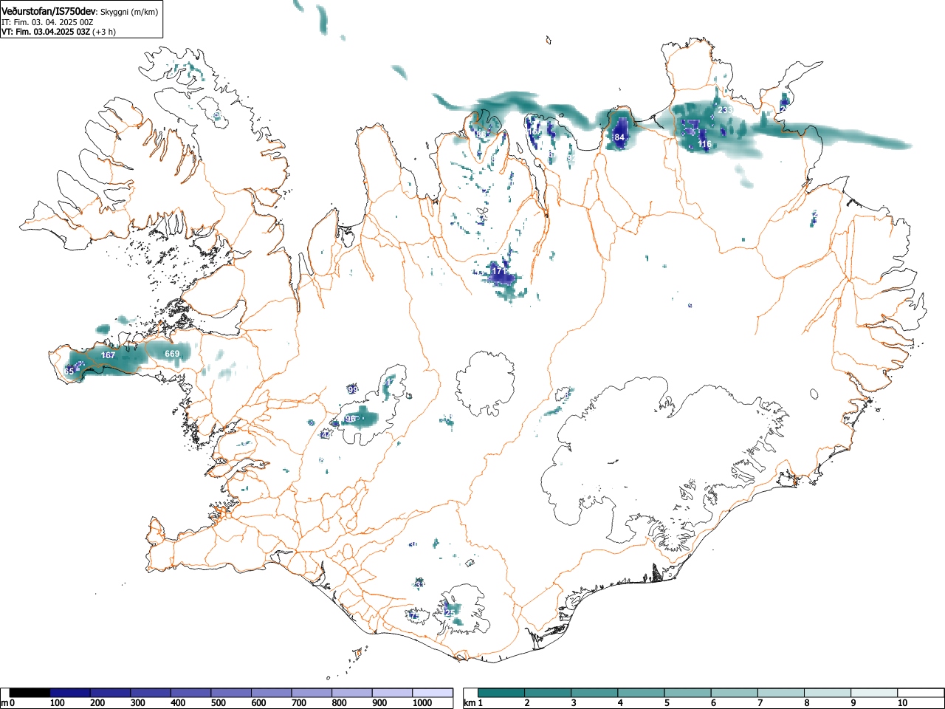
Task: Click the 669 visibility value on the map
Action: tap(172, 354)
